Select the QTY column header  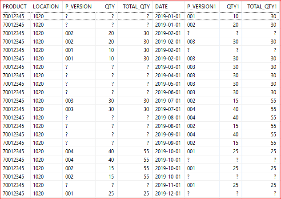110,7
